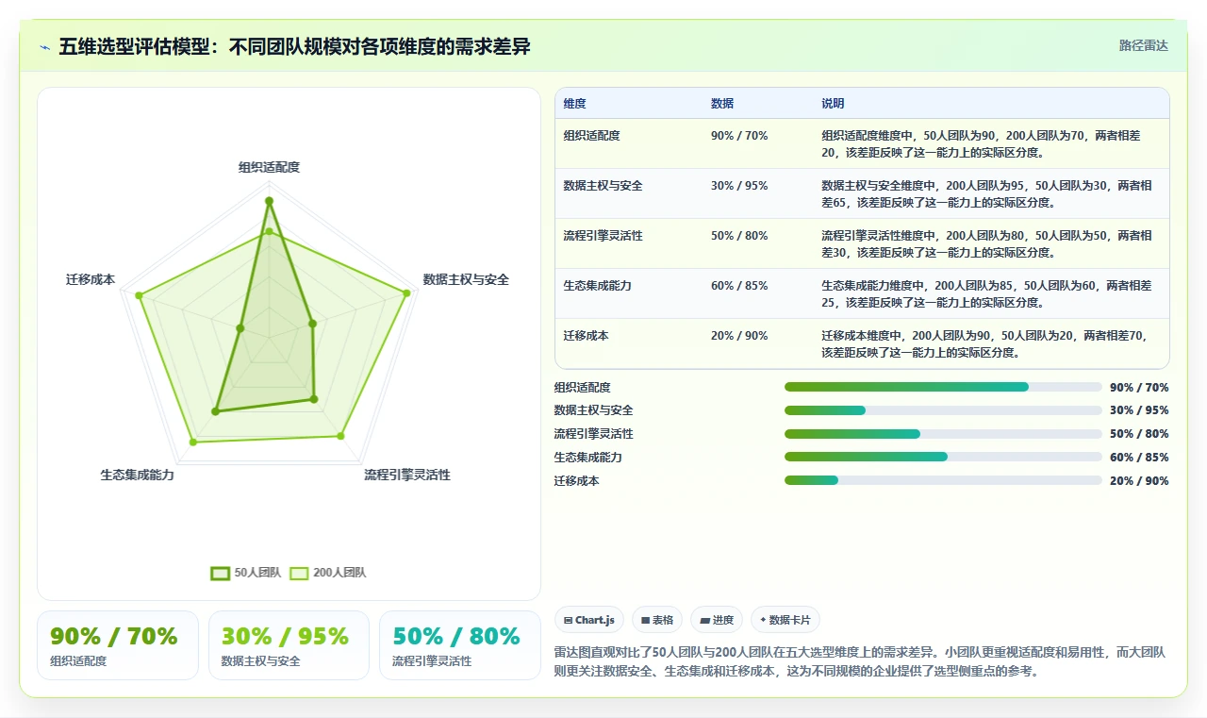Click the radar axis label 组织适配度
Viewport: 1207px width, 718px height.
(269, 167)
